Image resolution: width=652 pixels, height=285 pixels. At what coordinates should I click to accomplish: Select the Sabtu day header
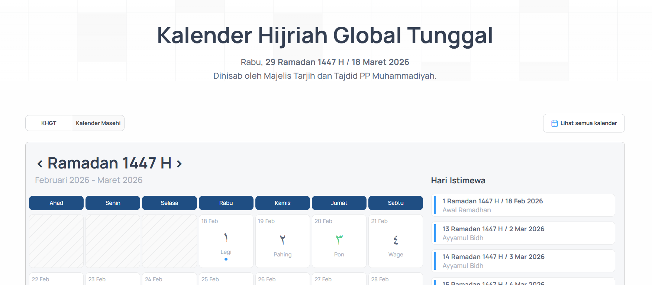(396, 203)
